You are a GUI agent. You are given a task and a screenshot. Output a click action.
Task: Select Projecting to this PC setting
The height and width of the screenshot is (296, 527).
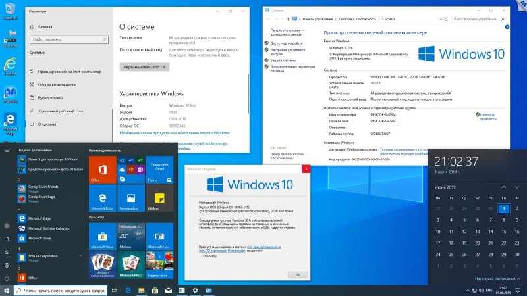[69, 72]
